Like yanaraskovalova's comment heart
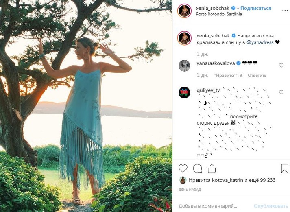 click(x=281, y=66)
